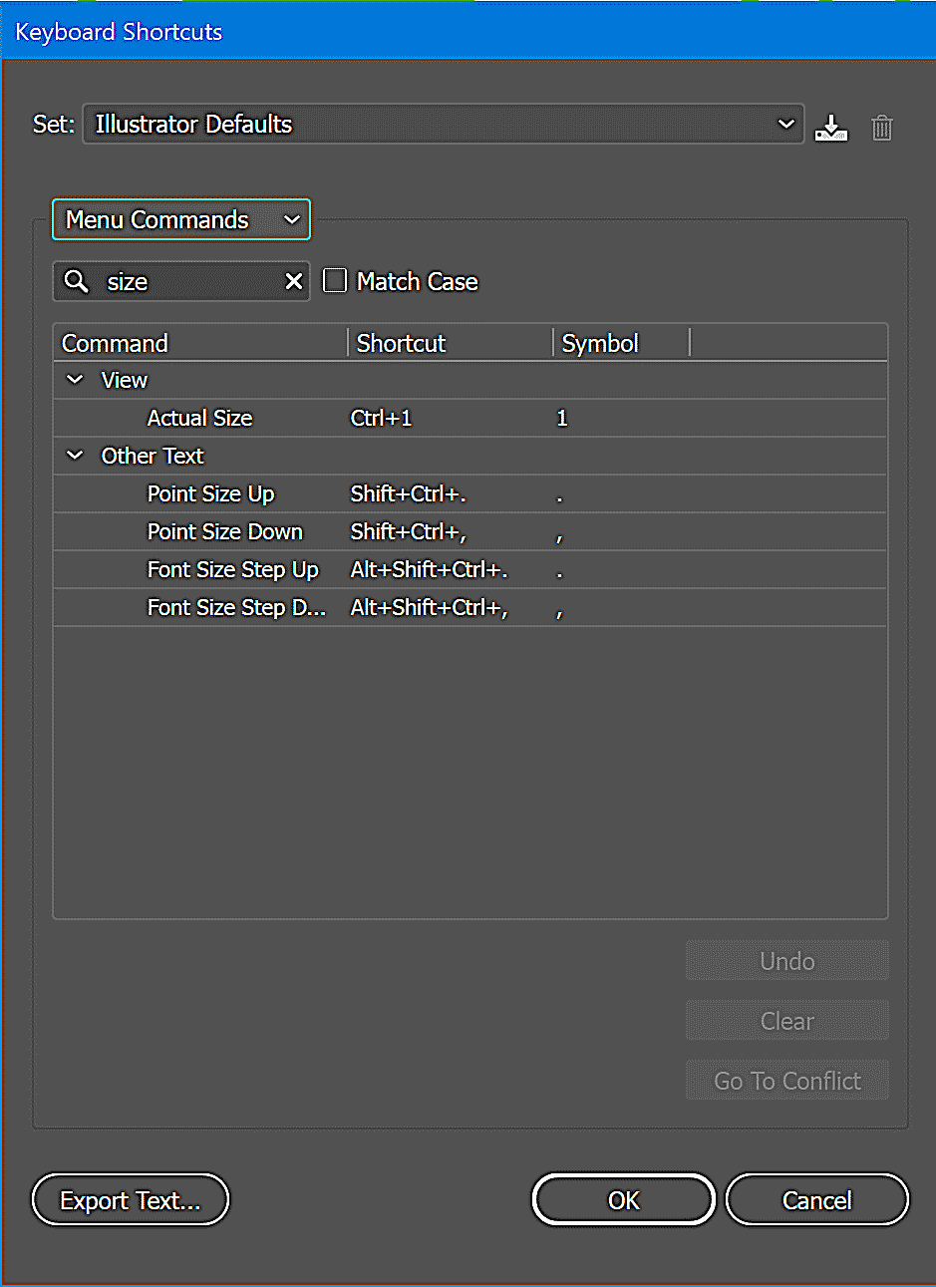Click the save/export shortcut set icon
The image size is (936, 1287).
[x=830, y=127]
